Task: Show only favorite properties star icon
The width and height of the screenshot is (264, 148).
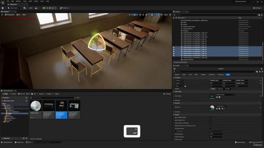Action: [259, 72]
